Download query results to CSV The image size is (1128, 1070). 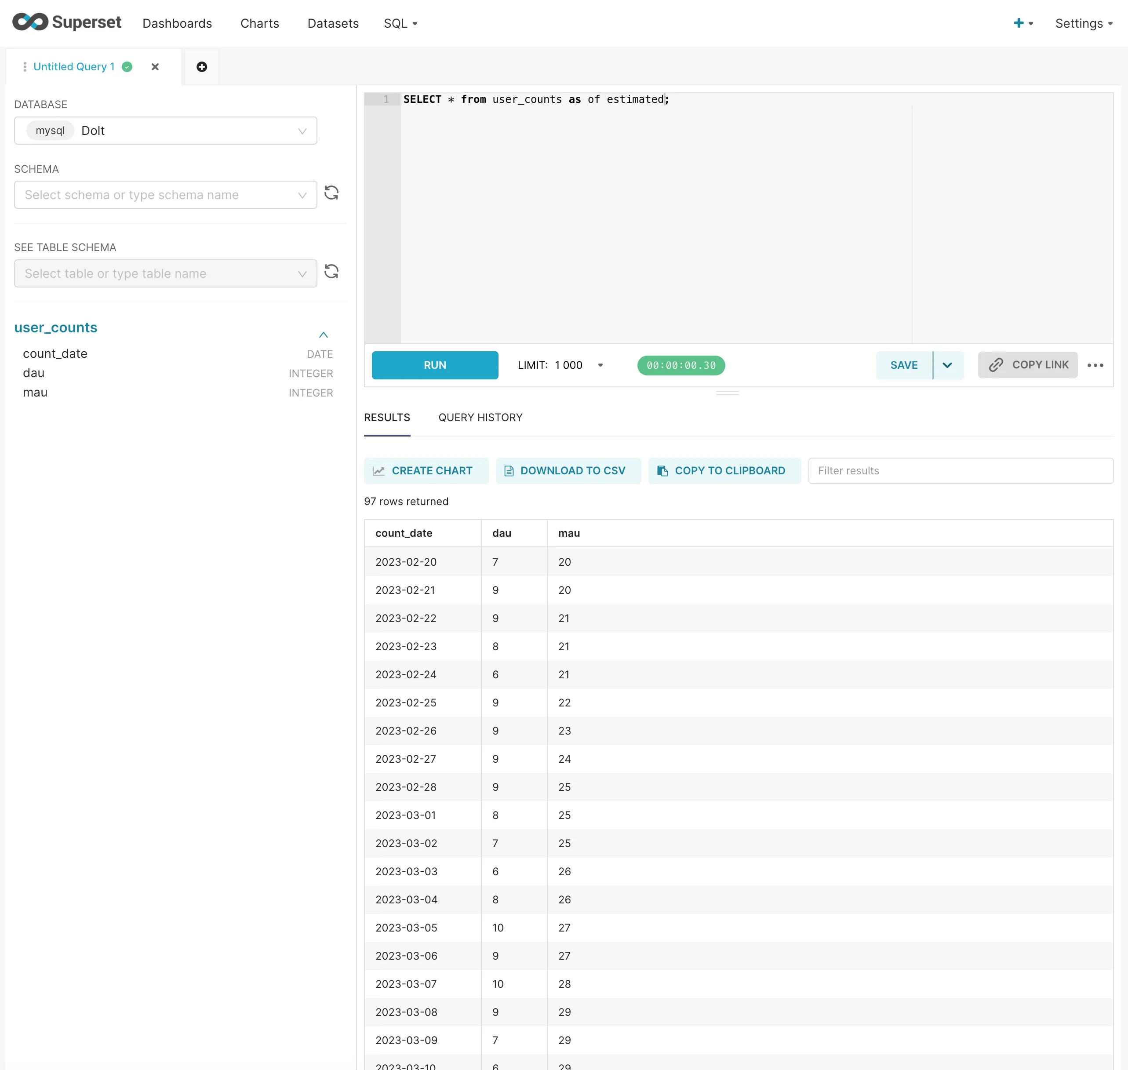coord(568,470)
